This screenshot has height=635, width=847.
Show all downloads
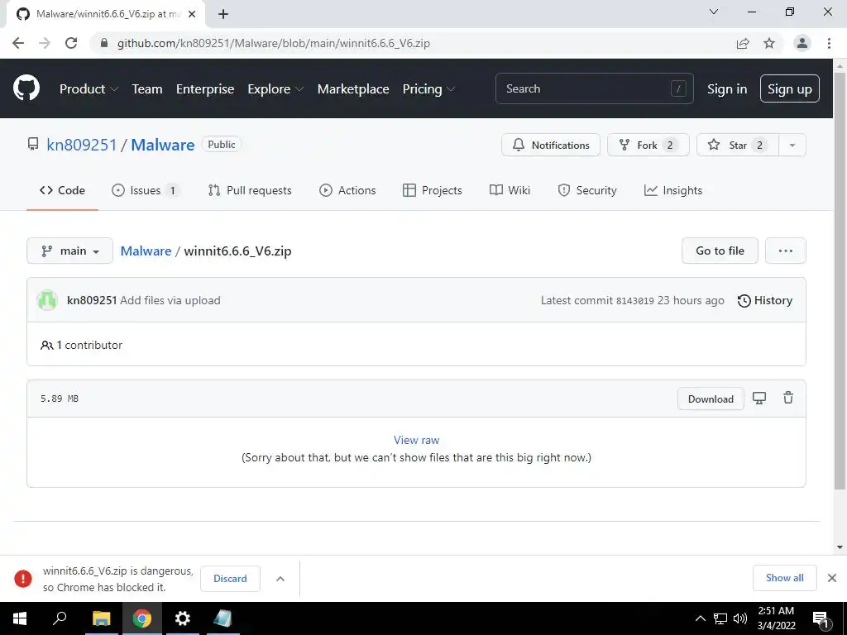click(784, 578)
